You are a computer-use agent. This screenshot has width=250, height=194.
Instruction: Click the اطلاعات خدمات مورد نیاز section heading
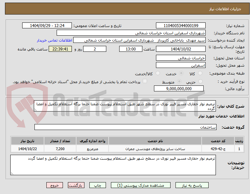click(x=221, y=116)
